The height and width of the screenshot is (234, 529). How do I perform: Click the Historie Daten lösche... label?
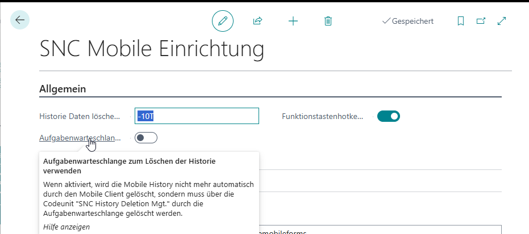coord(80,116)
